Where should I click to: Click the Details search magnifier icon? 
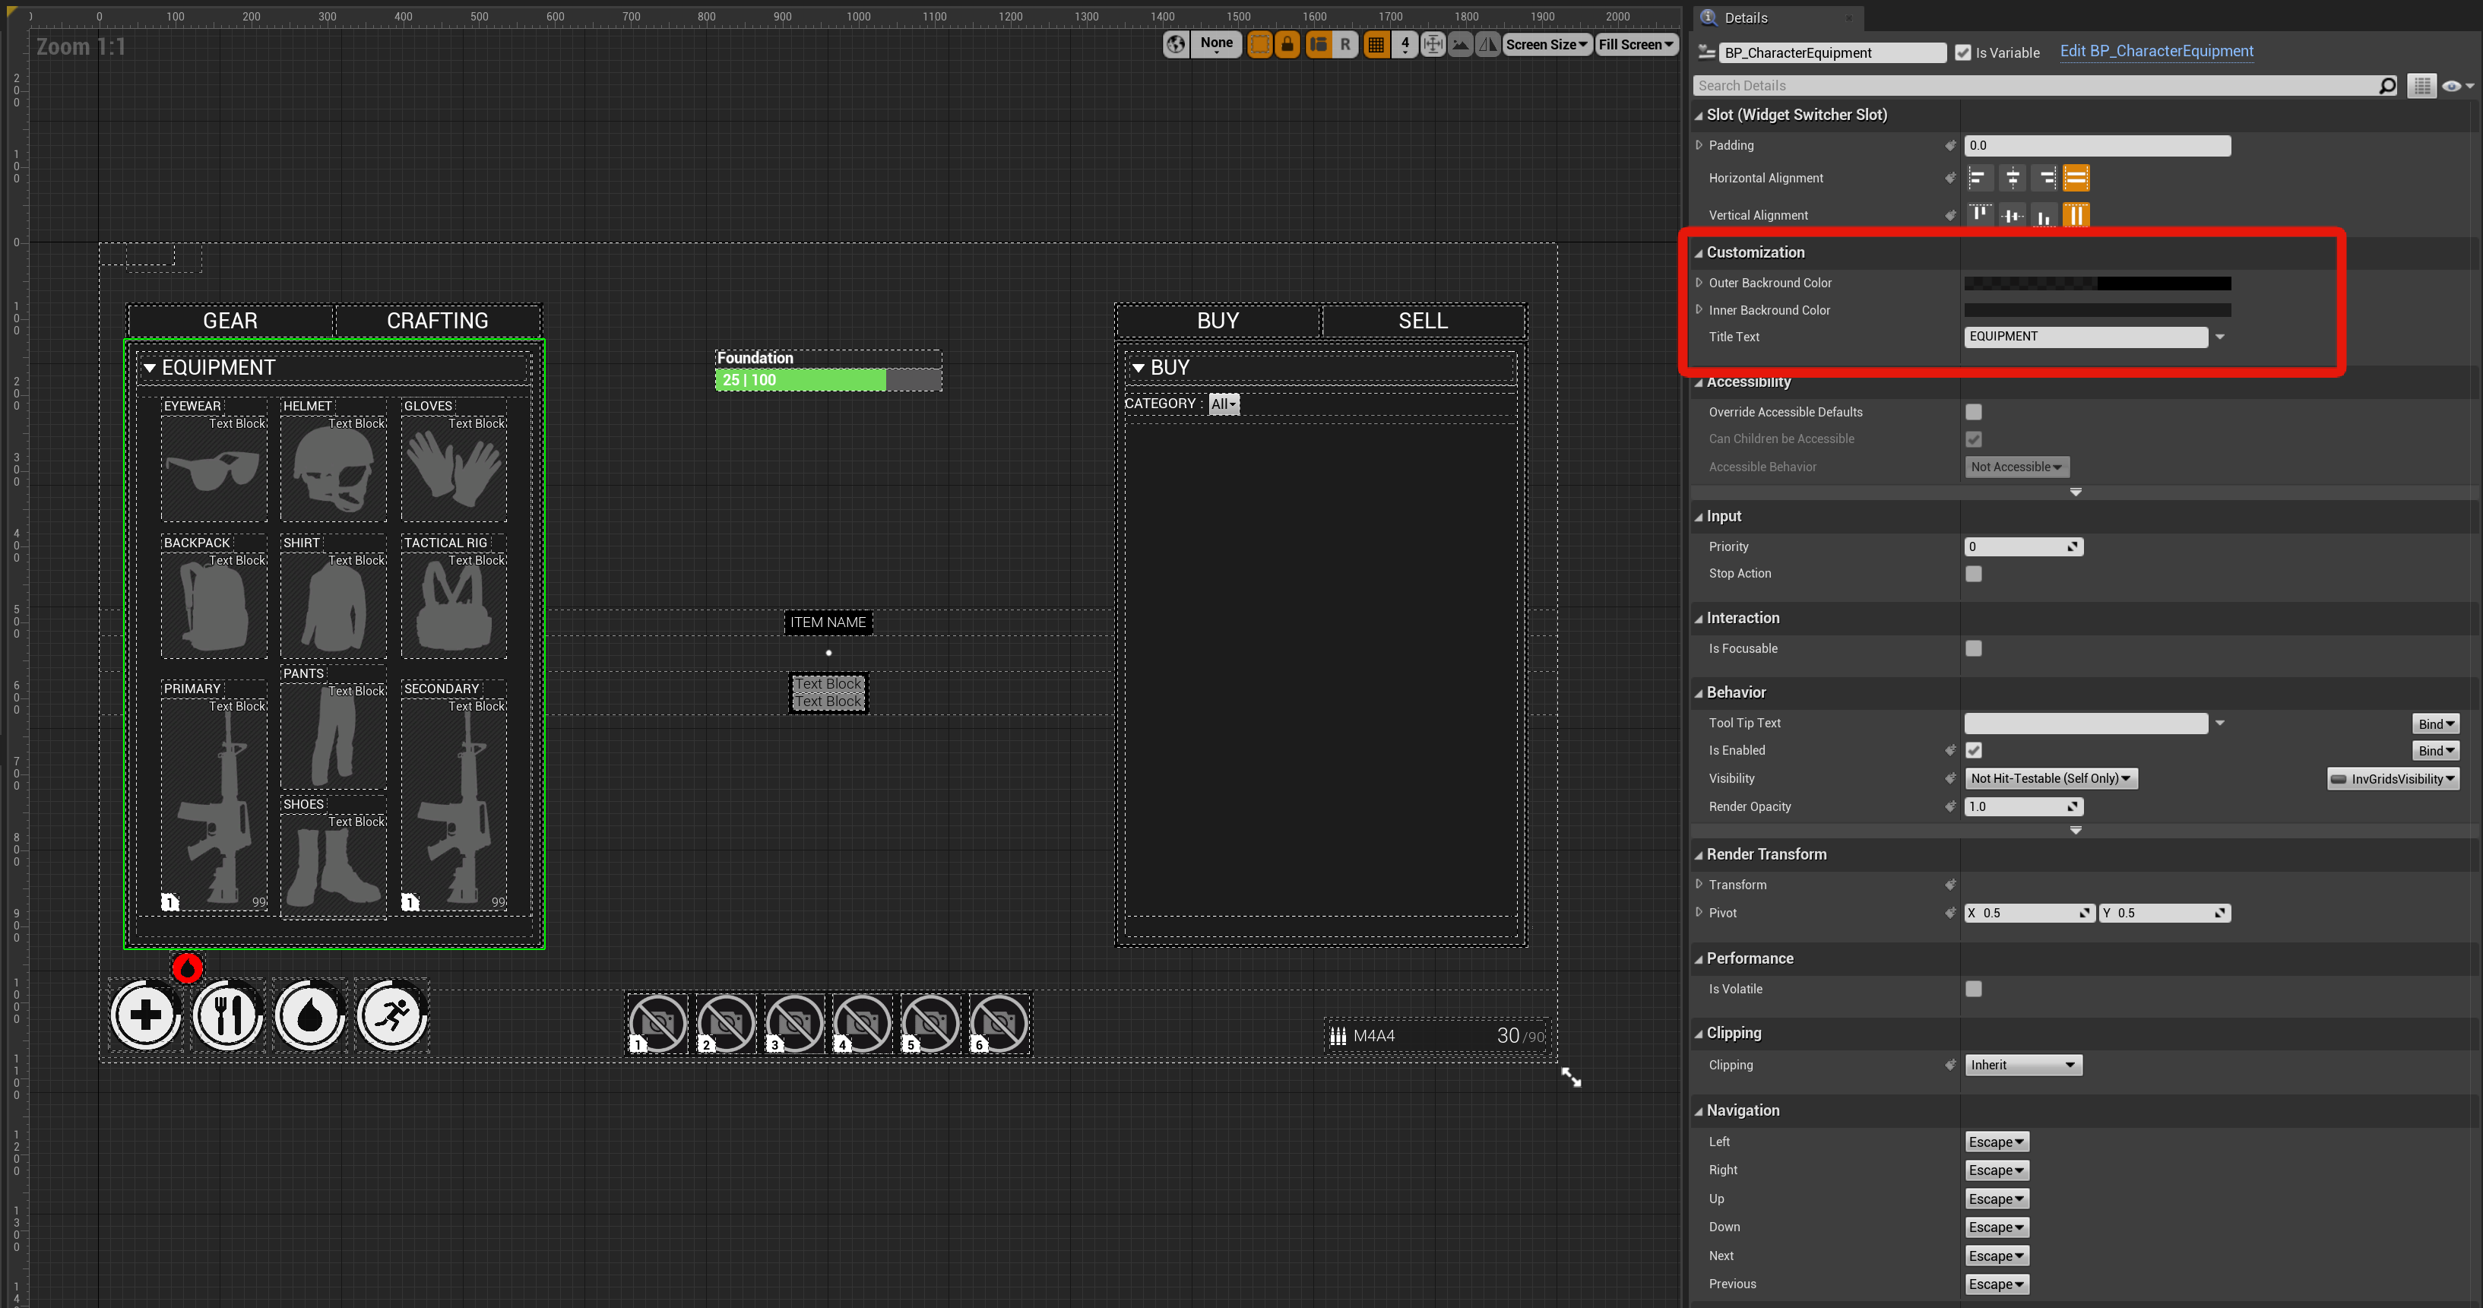2386,86
